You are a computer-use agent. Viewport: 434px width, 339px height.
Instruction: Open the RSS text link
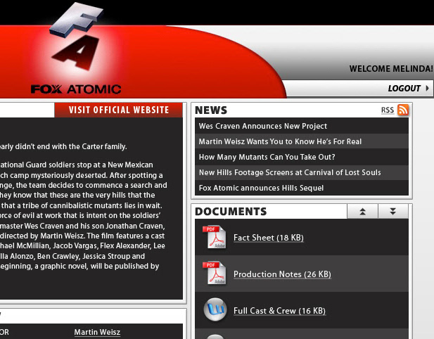click(387, 110)
